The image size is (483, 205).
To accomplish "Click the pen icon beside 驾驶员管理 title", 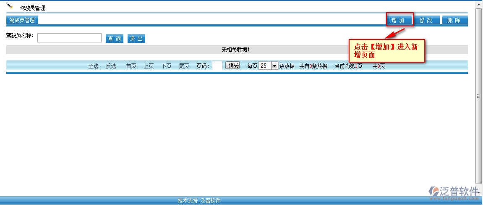I will [10, 6].
